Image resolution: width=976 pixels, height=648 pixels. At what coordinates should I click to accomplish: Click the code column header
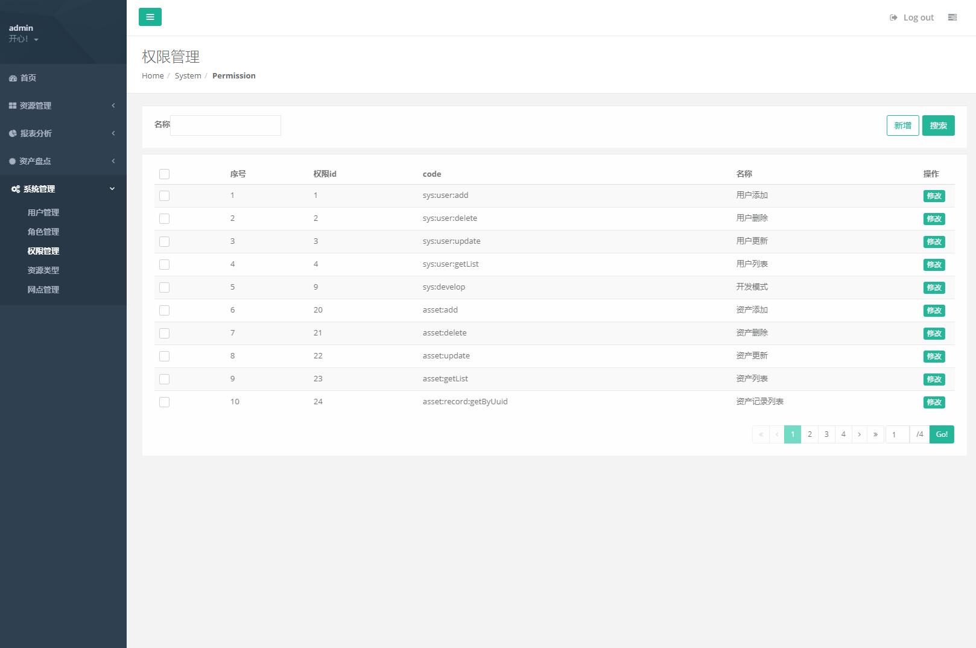[432, 174]
